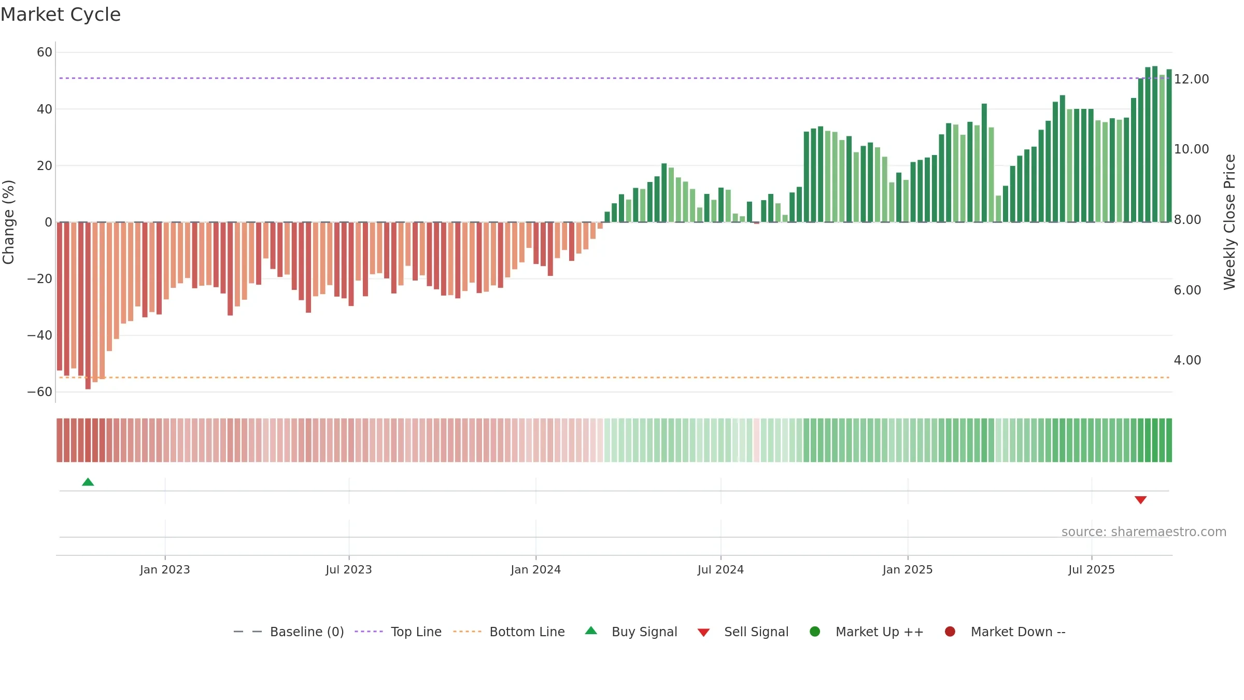Toggle the Market Down -- legend entry
This screenshot has width=1244, height=700.
[1005, 632]
